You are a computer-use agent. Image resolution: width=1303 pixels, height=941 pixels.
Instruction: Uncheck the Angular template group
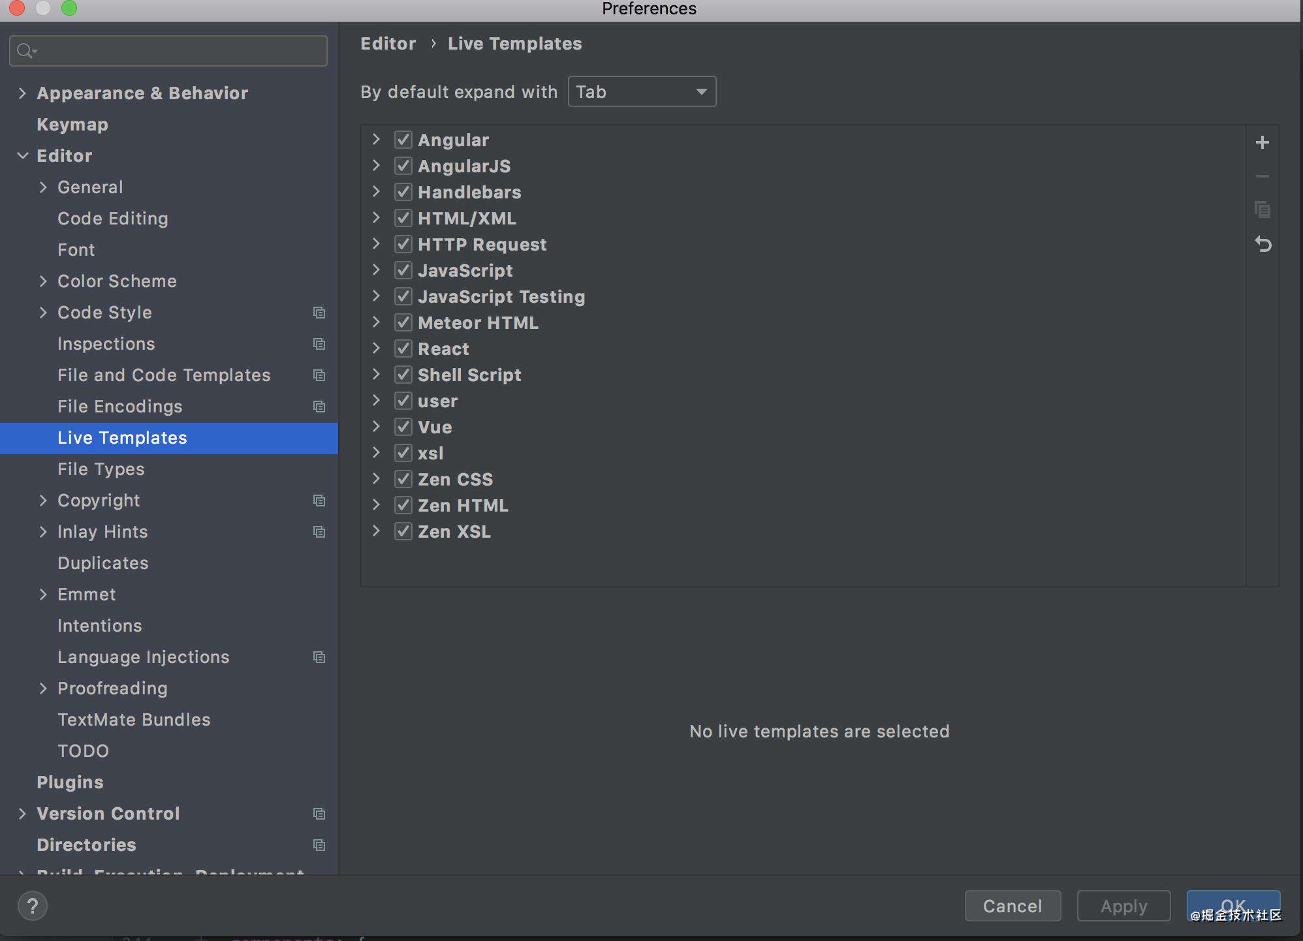[x=403, y=140]
